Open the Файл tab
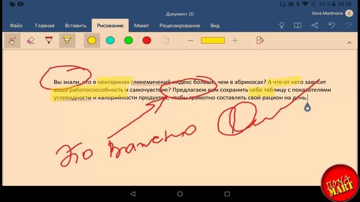 coord(16,26)
